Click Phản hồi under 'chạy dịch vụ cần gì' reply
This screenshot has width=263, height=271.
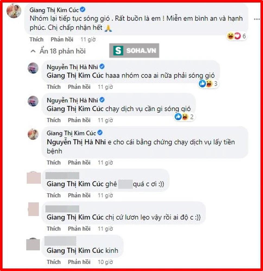point(79,120)
